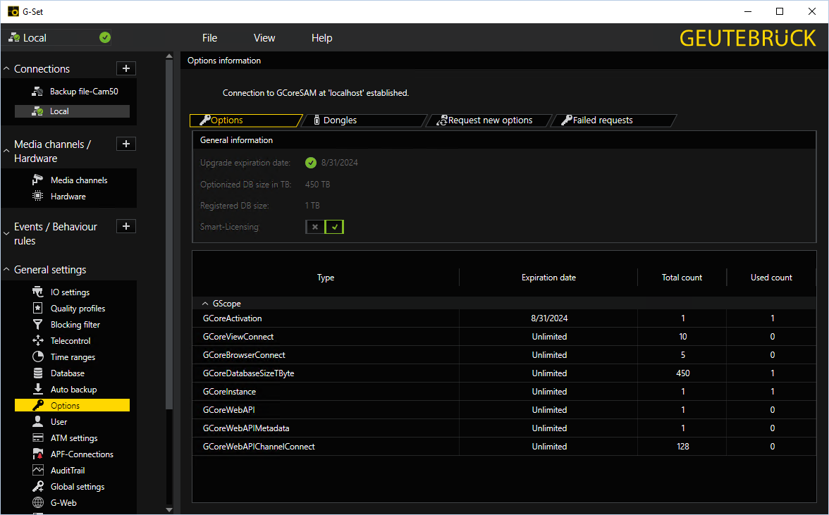
Task: Click the G-Web globe icon
Action: 38,503
